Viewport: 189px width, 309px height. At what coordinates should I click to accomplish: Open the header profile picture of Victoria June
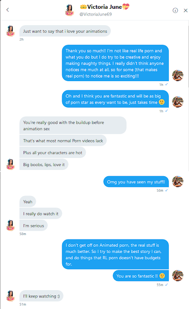click(x=69, y=10)
